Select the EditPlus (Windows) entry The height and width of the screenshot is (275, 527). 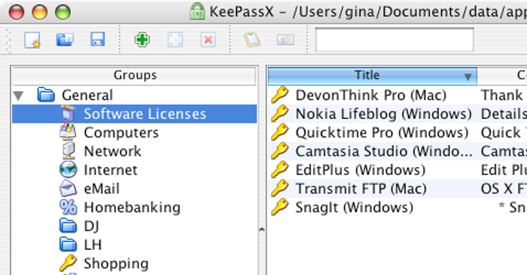360,170
